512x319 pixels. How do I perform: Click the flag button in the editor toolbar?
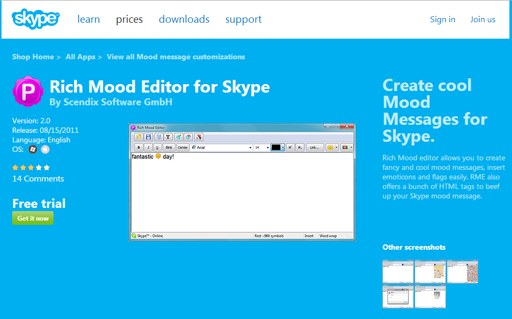point(345,148)
